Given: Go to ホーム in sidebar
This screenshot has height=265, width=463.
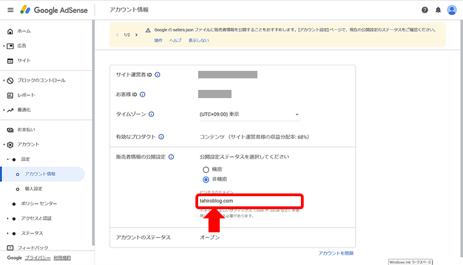Looking at the screenshot, I should click(x=24, y=31).
